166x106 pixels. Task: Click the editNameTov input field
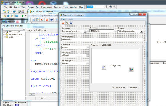pyautogui.click(x=102, y=40)
